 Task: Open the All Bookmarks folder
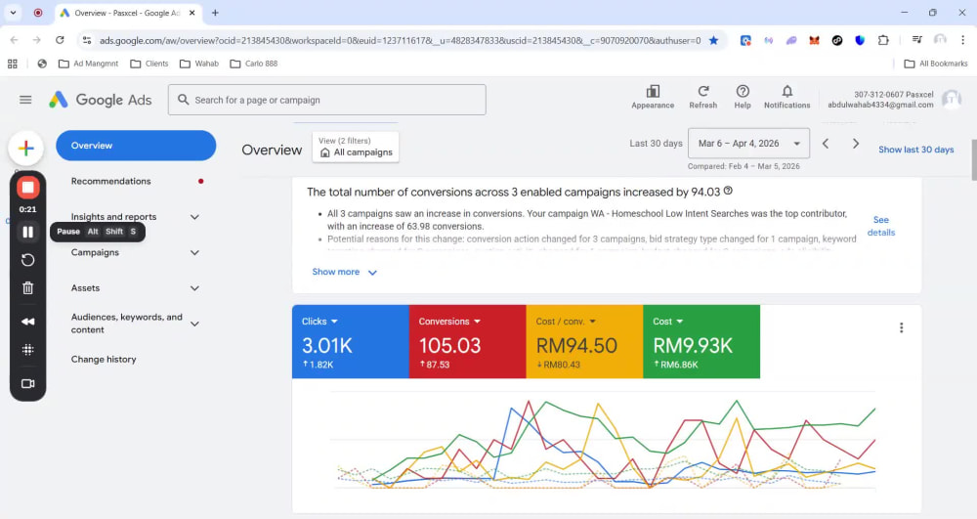click(935, 64)
